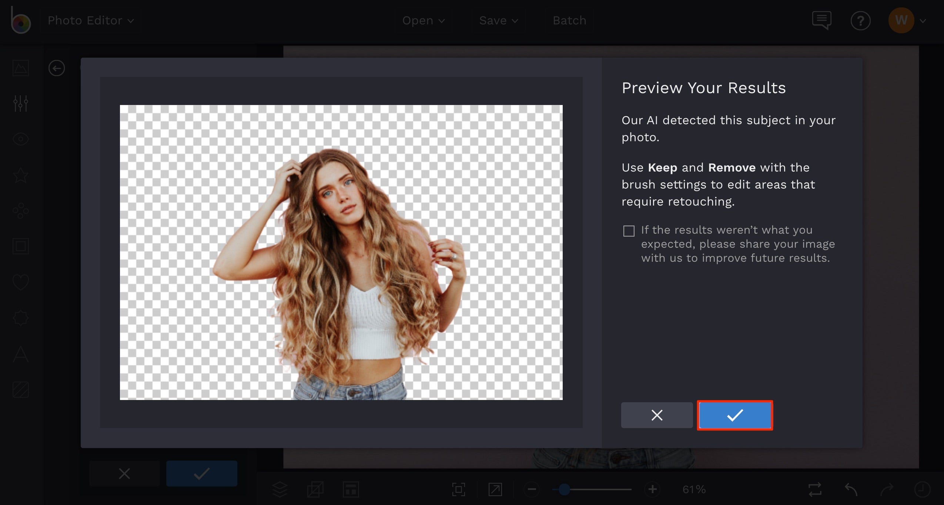Open the Open menu in the top bar

[x=423, y=20]
